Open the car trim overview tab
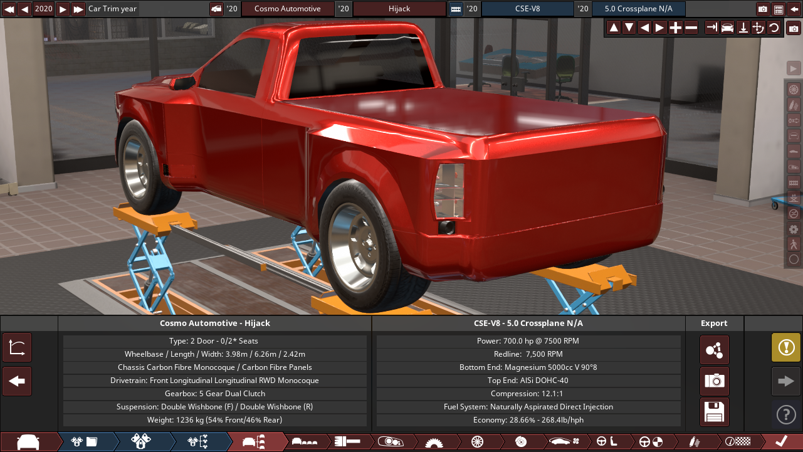The width and height of the screenshot is (803, 452). 254,441
